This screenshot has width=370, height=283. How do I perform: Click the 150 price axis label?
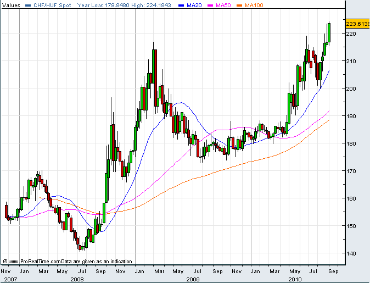tap(351, 226)
